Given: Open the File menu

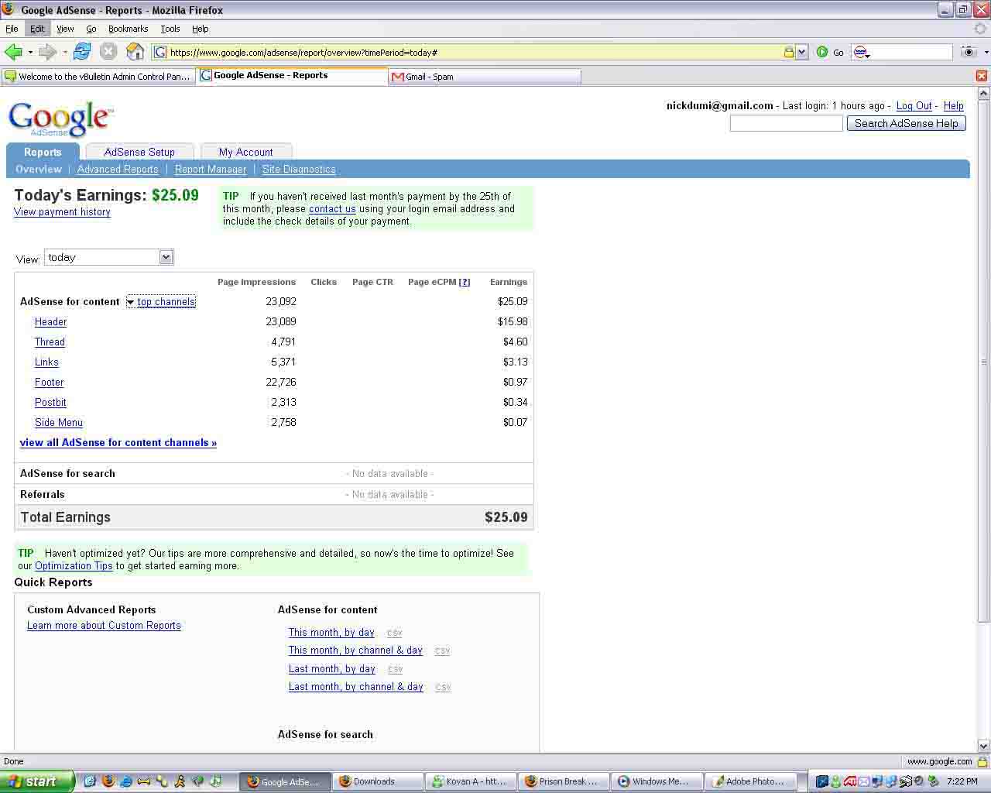Looking at the screenshot, I should tap(12, 29).
